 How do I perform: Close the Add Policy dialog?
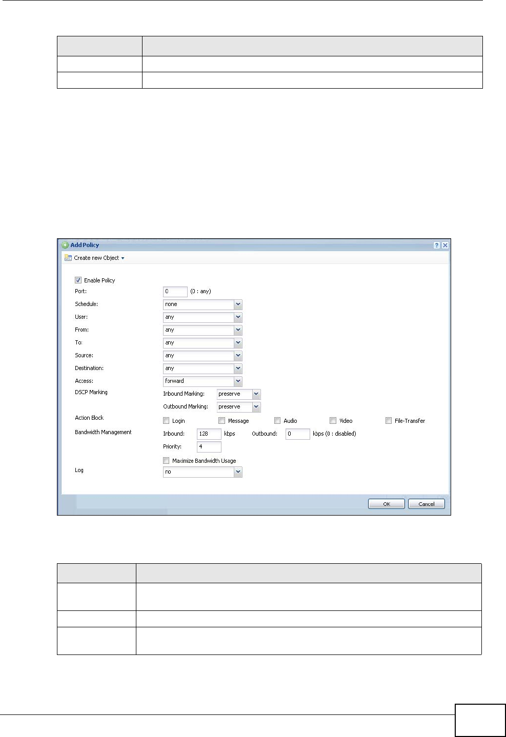(x=445, y=245)
